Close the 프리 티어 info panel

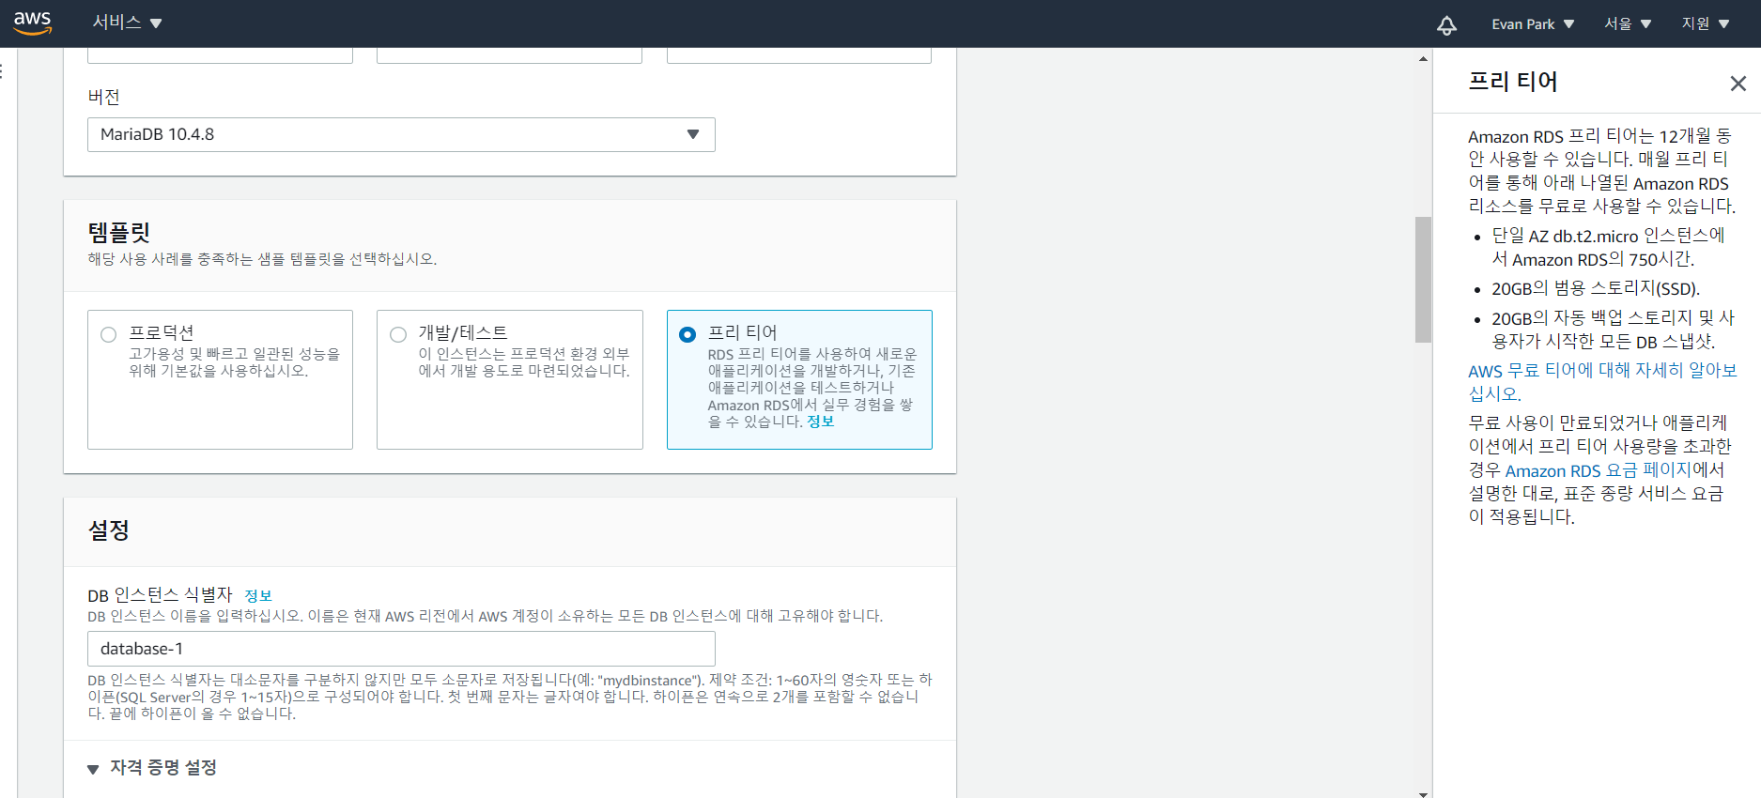point(1738,84)
